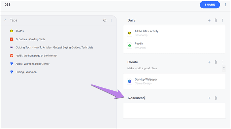
Task: Click the blue SHARE button
Action: [210, 5]
